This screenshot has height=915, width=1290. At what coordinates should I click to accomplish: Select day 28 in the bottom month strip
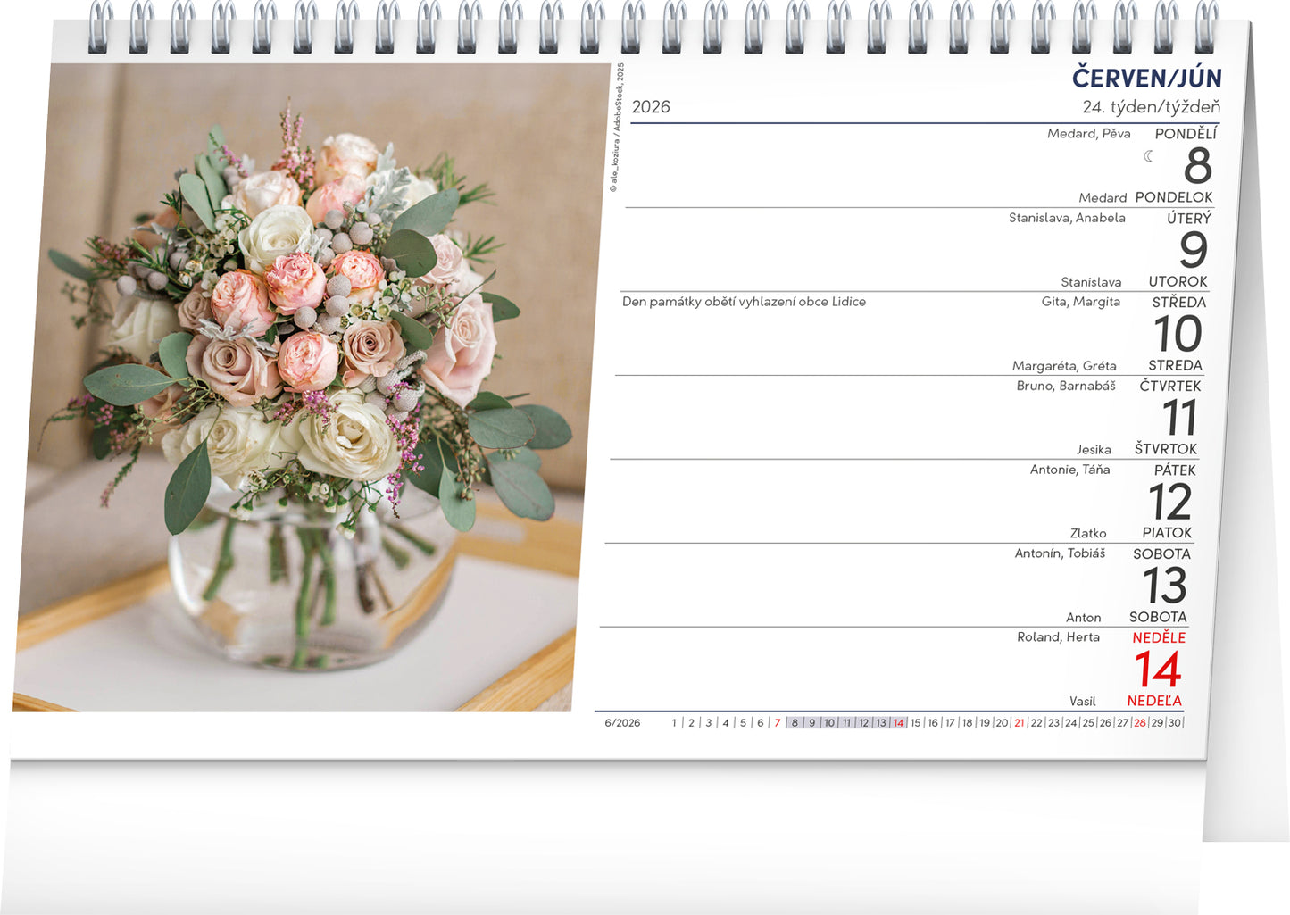coord(1140,723)
